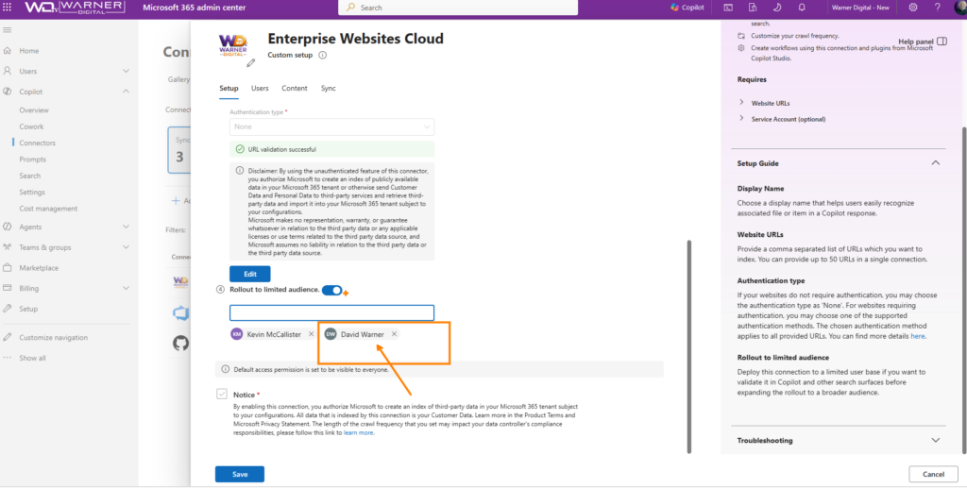Toggle dark mode moon icon
Image resolution: width=967 pixels, height=488 pixels.
(777, 8)
